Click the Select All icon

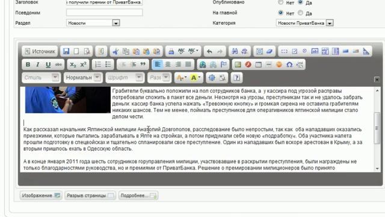(x=259, y=51)
